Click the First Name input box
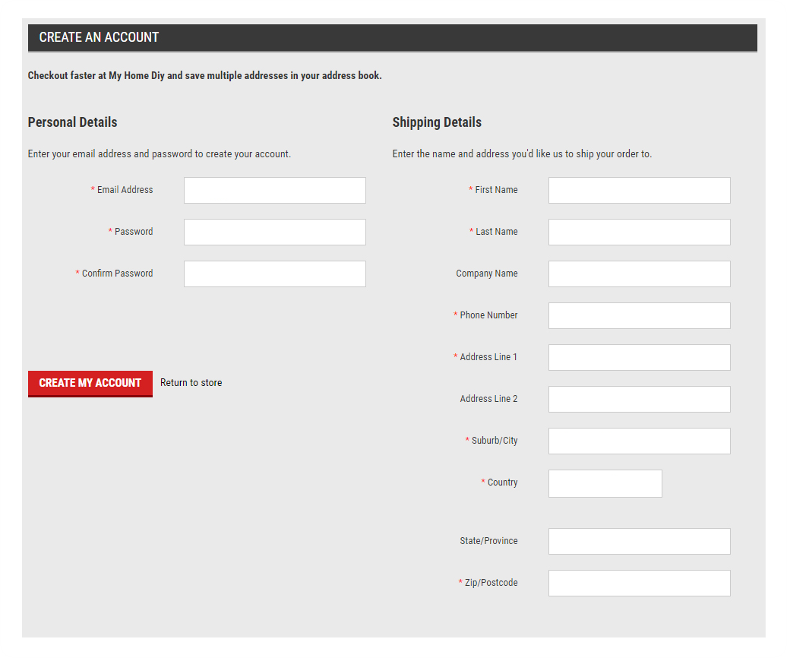 click(x=639, y=190)
